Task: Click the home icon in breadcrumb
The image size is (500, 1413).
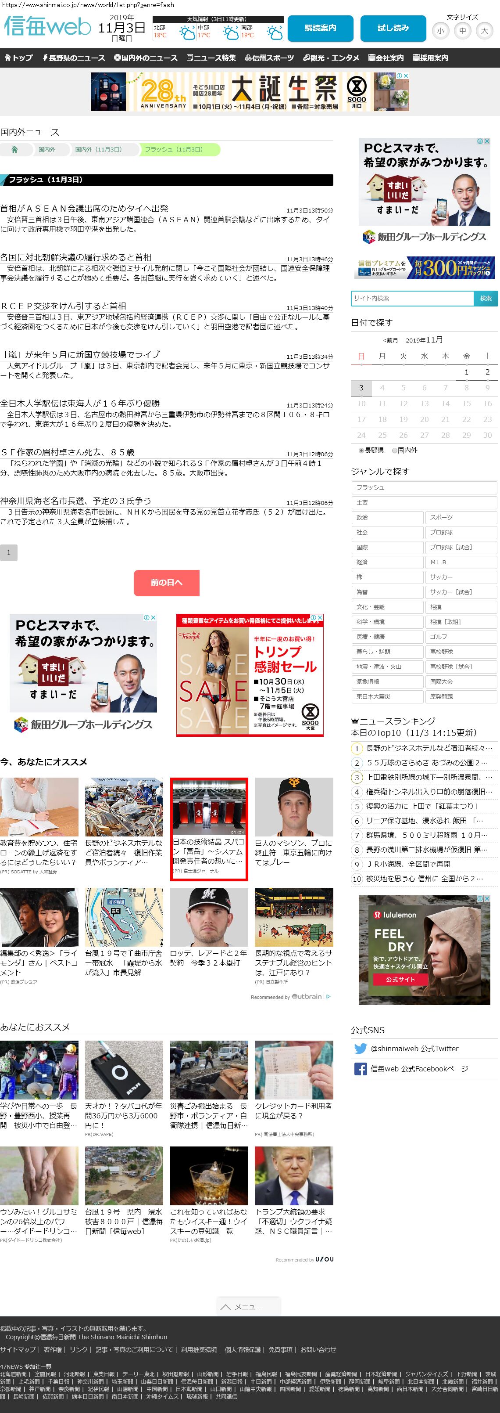Action: (x=15, y=150)
